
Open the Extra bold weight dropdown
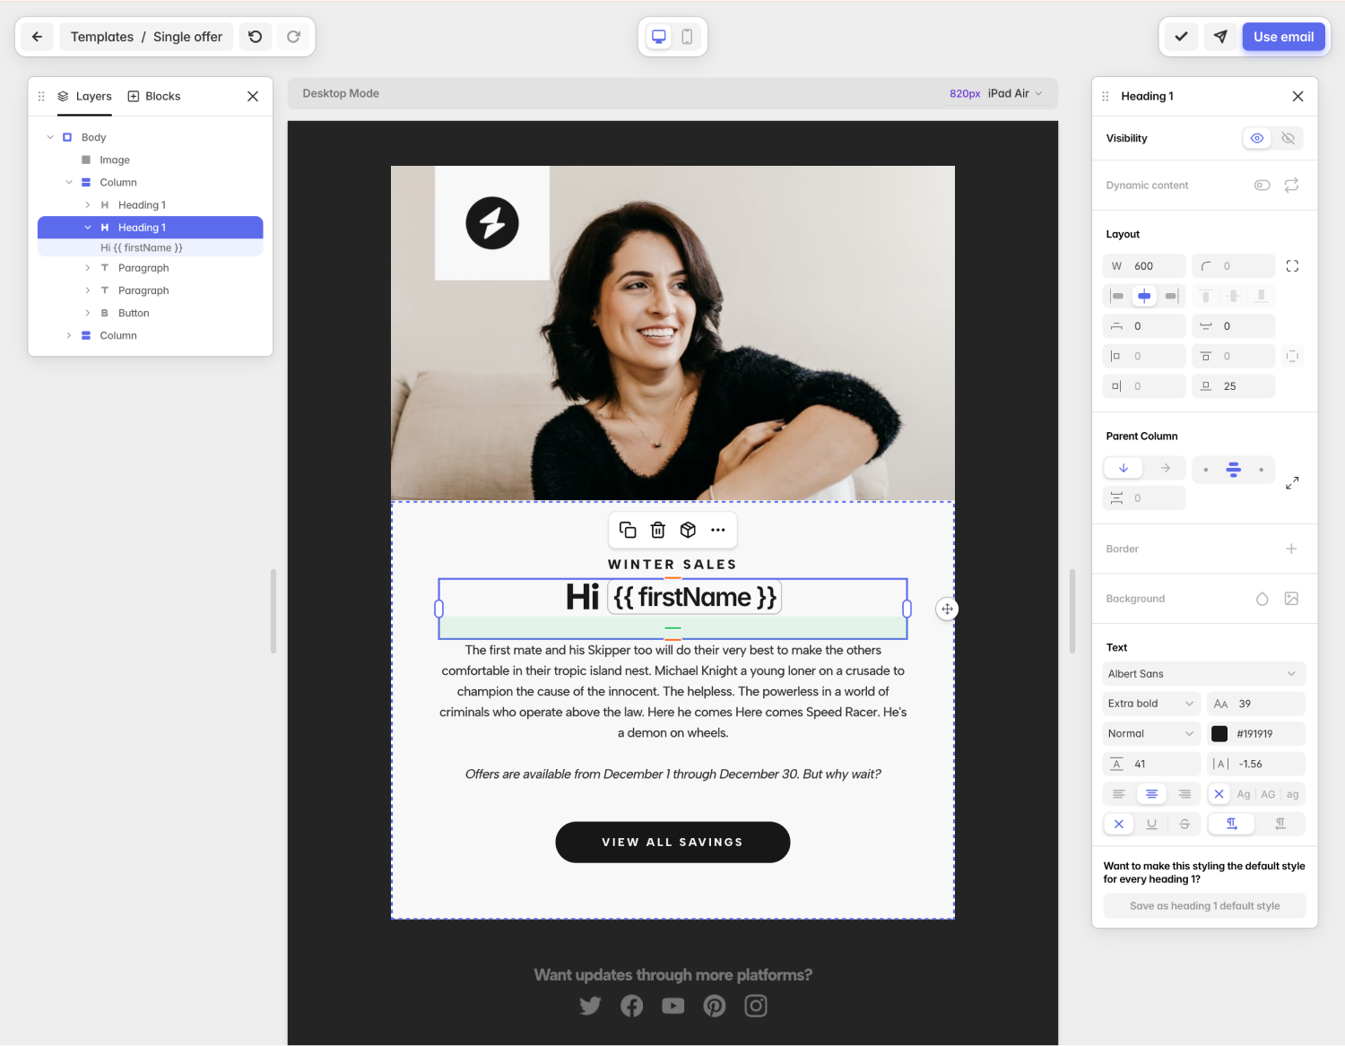coord(1151,704)
